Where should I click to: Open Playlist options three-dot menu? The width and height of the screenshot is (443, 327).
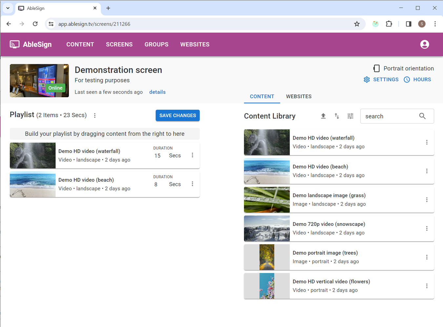point(95,116)
